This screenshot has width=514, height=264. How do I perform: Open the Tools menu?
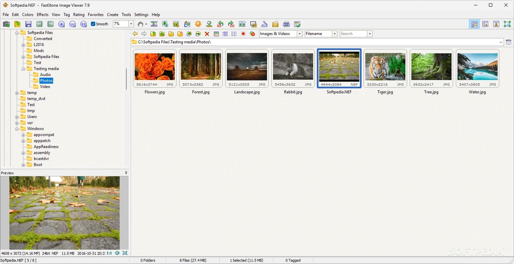click(126, 15)
